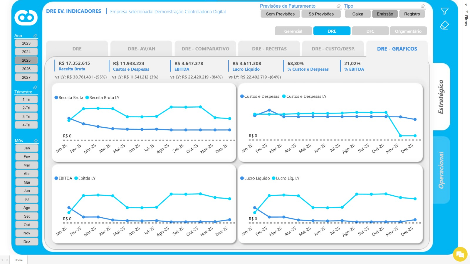Click Receita Bruta legend marker

pos(56,98)
